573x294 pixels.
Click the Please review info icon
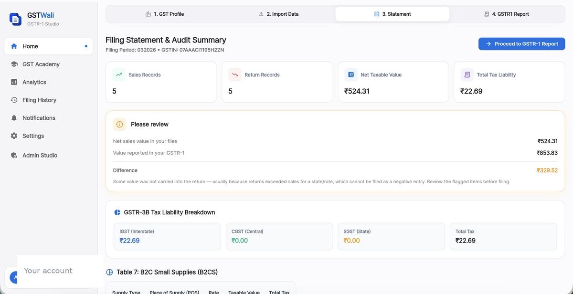(x=120, y=124)
